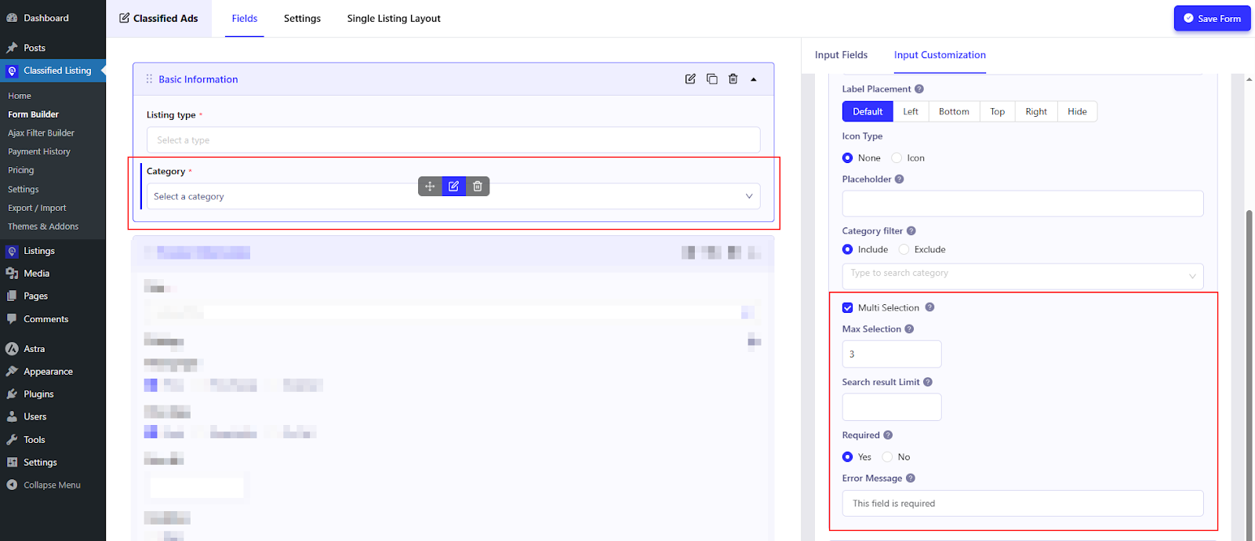Open the Select a category dropdown
The image size is (1255, 541).
pos(453,196)
